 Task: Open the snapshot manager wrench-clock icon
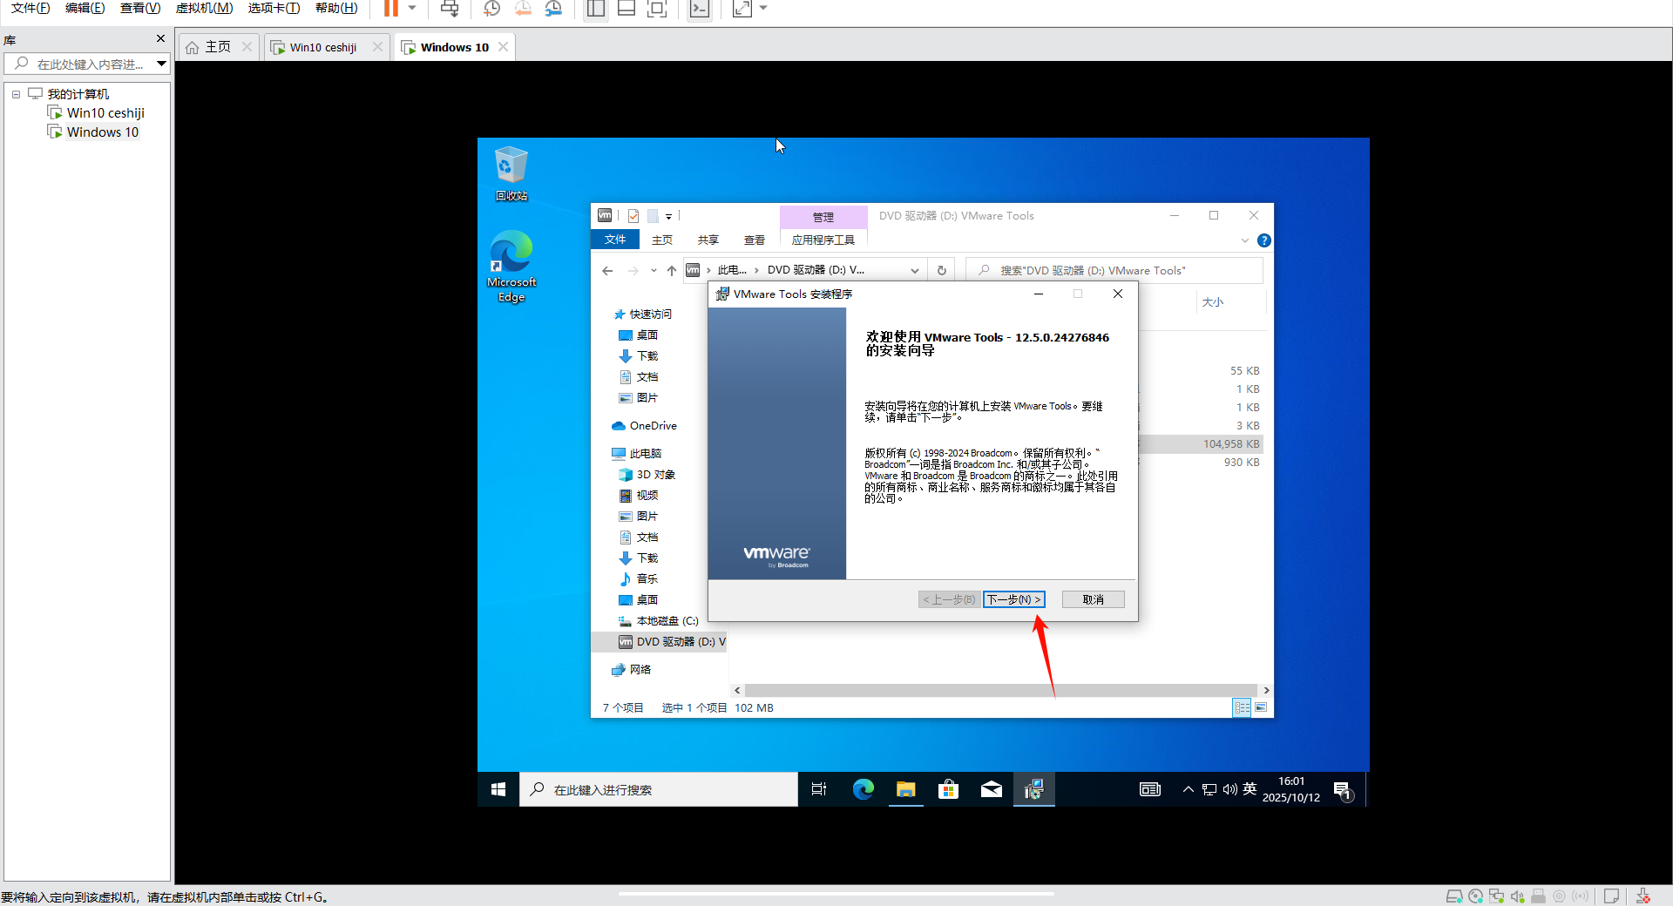553,9
